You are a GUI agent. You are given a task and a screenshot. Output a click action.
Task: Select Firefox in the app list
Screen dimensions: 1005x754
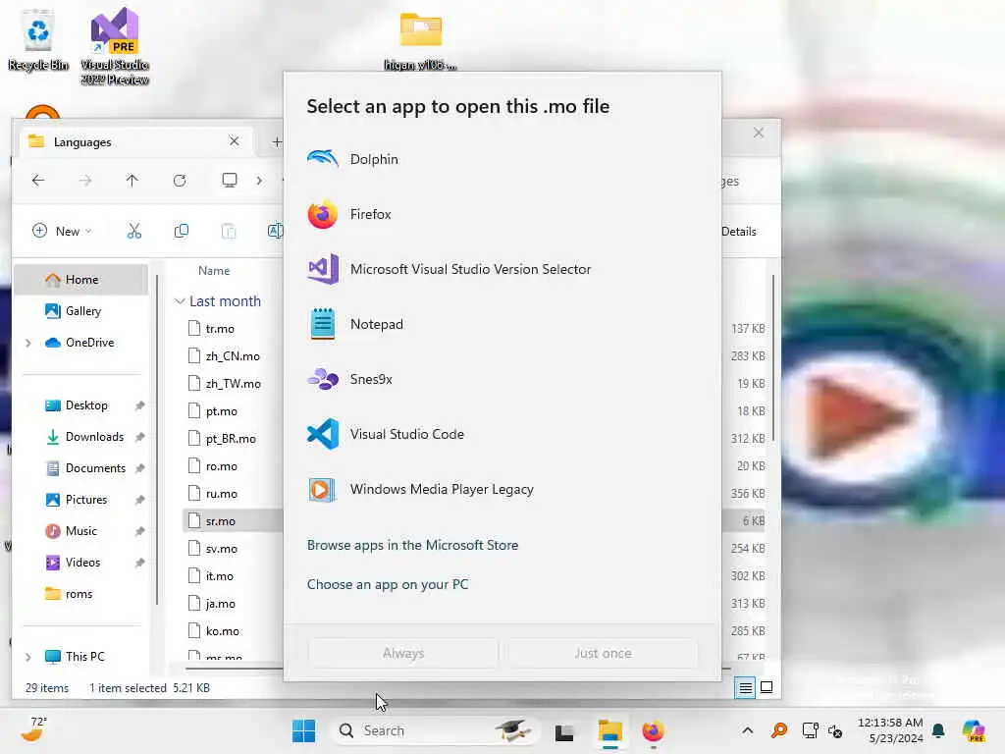pos(502,214)
